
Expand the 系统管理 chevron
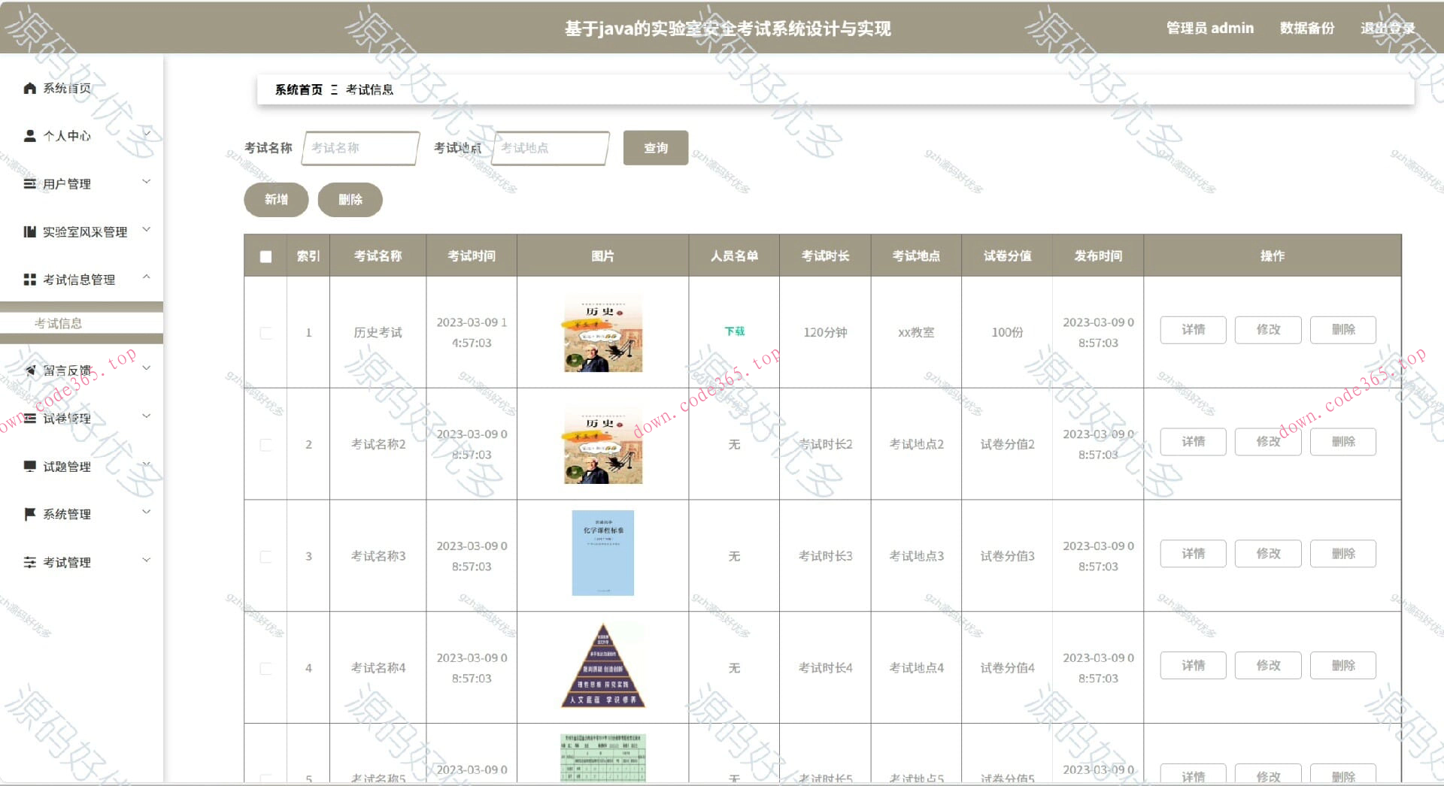click(147, 512)
